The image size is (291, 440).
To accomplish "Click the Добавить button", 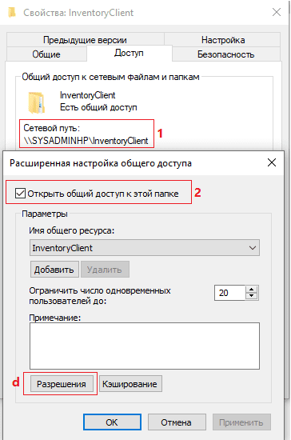I will pyautogui.click(x=54, y=270).
